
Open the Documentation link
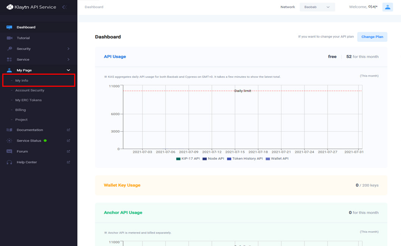point(30,130)
